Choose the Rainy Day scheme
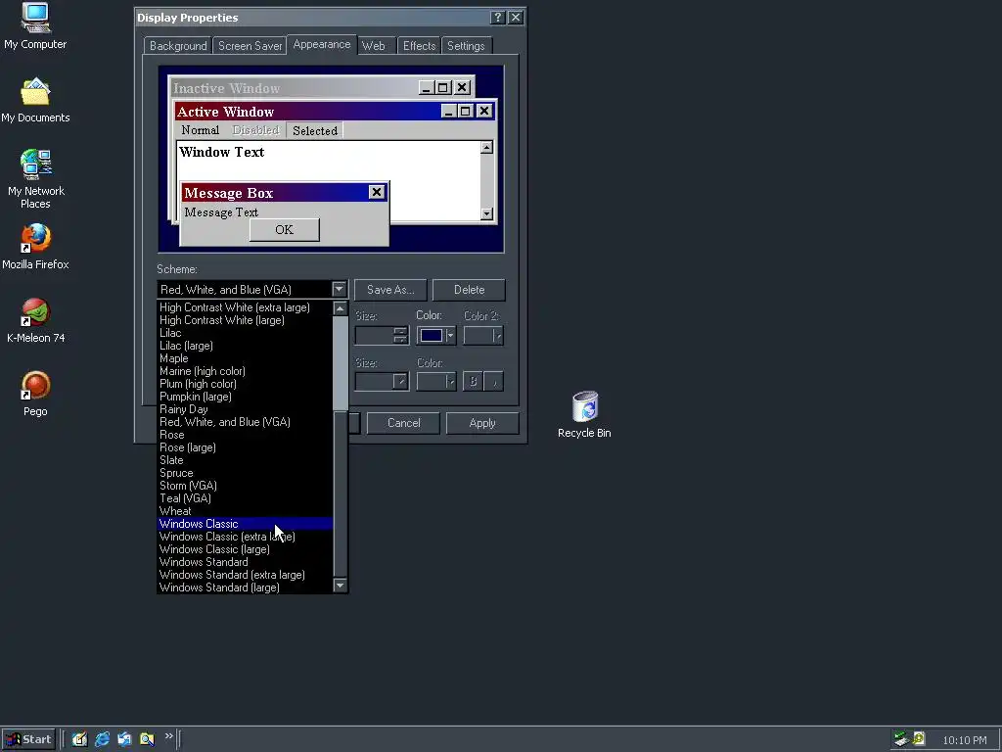 pyautogui.click(x=245, y=409)
